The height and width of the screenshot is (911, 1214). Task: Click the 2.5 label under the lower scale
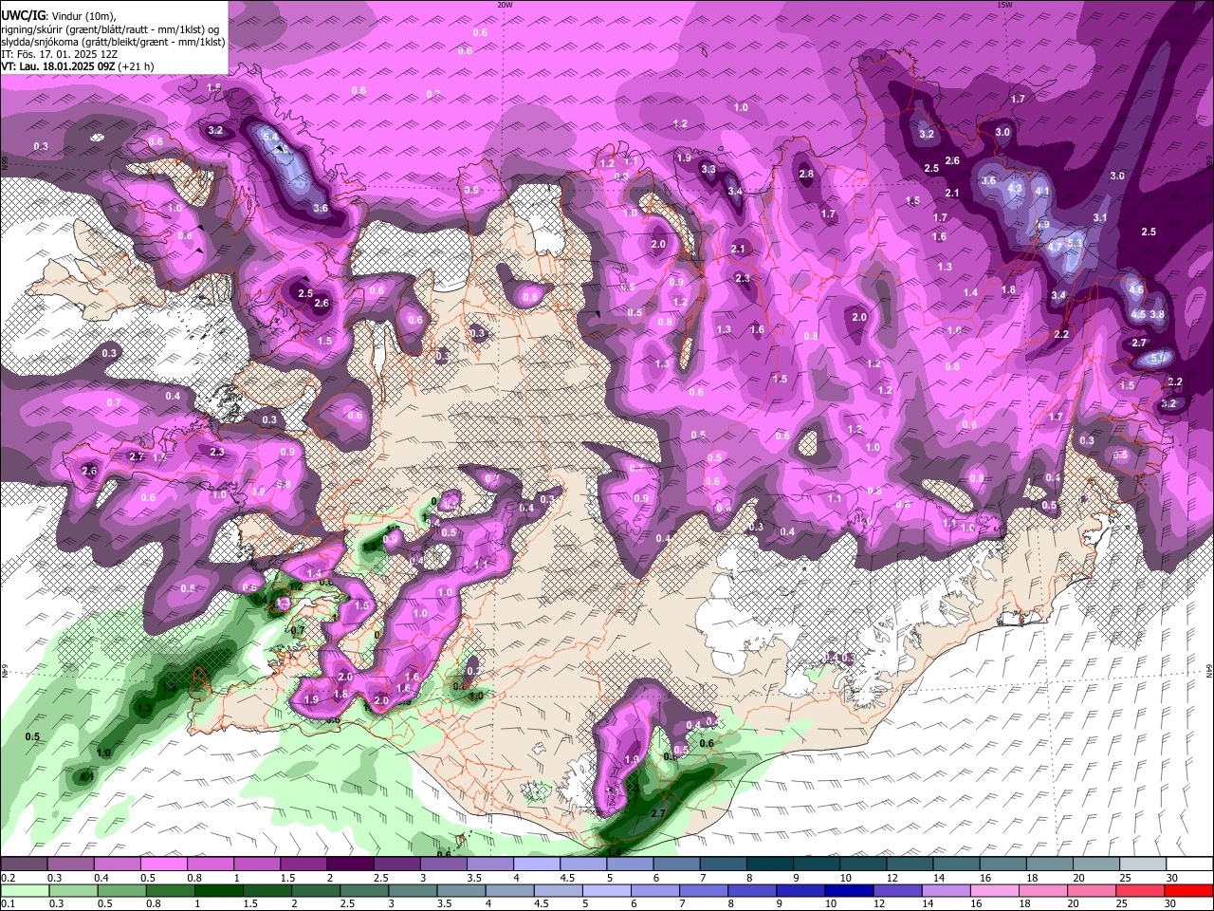coord(348,903)
